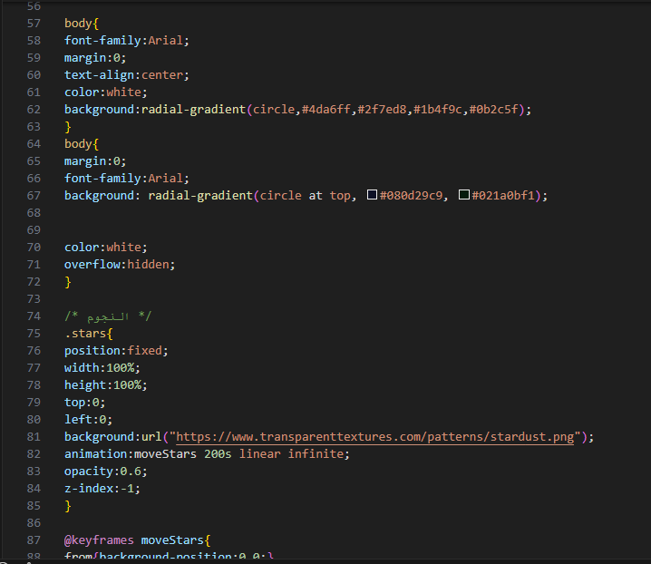651x564 pixels.
Task: Click line number 57
Action: [x=34, y=24]
